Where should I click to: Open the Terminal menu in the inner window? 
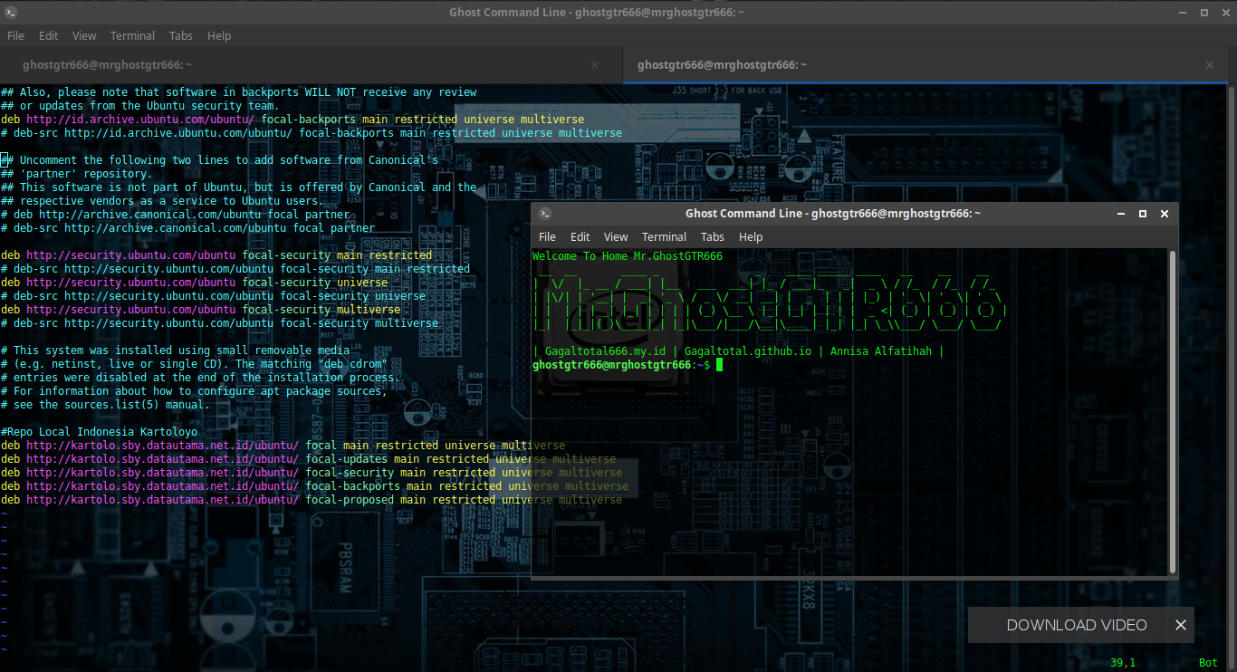(664, 236)
